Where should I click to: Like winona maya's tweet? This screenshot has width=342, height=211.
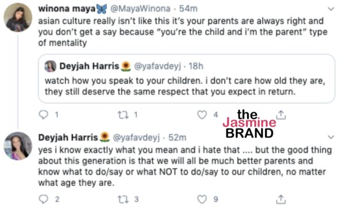click(202, 115)
